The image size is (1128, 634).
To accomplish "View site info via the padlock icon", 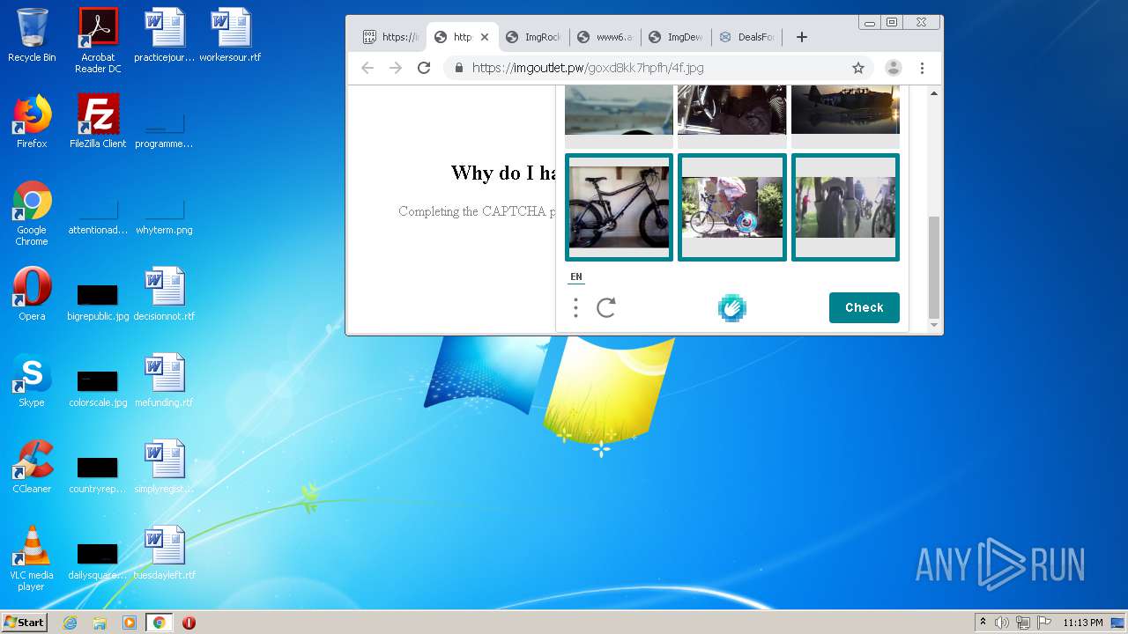I will (458, 68).
